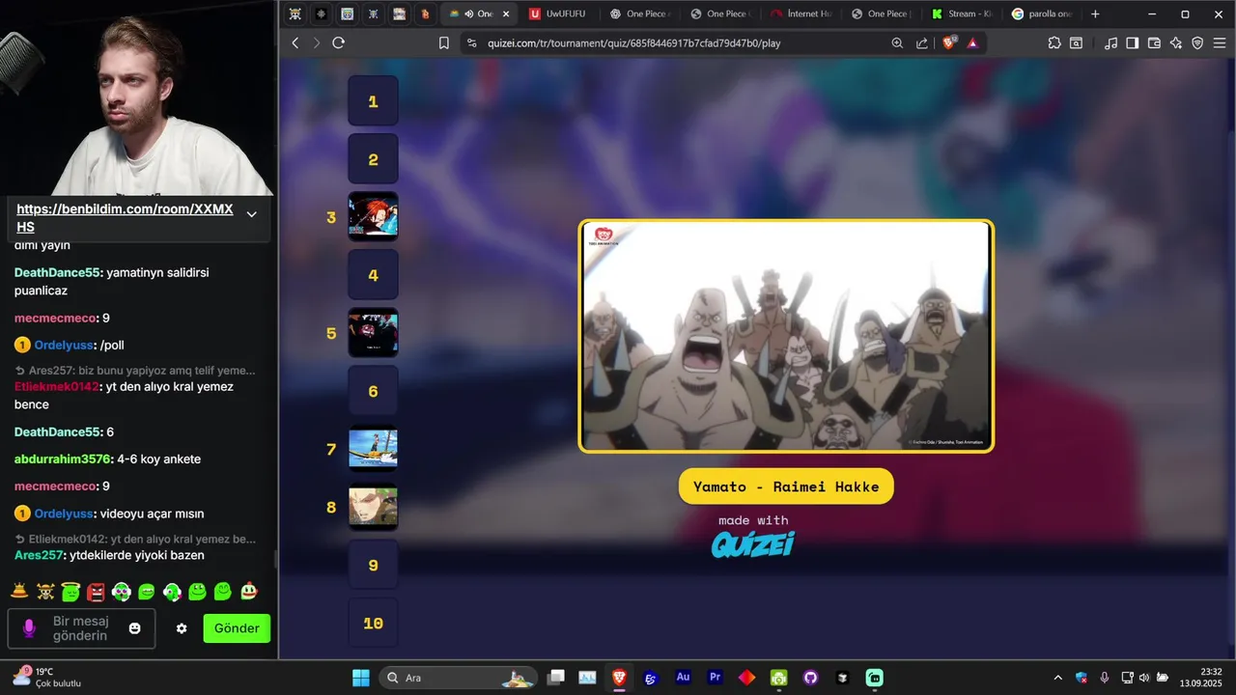The height and width of the screenshot is (695, 1236).
Task: Open Brave Shields lion icon
Action: [x=949, y=42]
